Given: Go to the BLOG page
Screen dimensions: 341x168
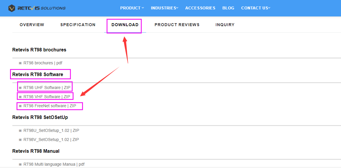Looking at the screenshot, I should [228, 8].
